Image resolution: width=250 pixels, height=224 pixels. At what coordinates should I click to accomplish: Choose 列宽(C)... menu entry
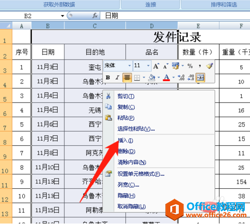128,185
